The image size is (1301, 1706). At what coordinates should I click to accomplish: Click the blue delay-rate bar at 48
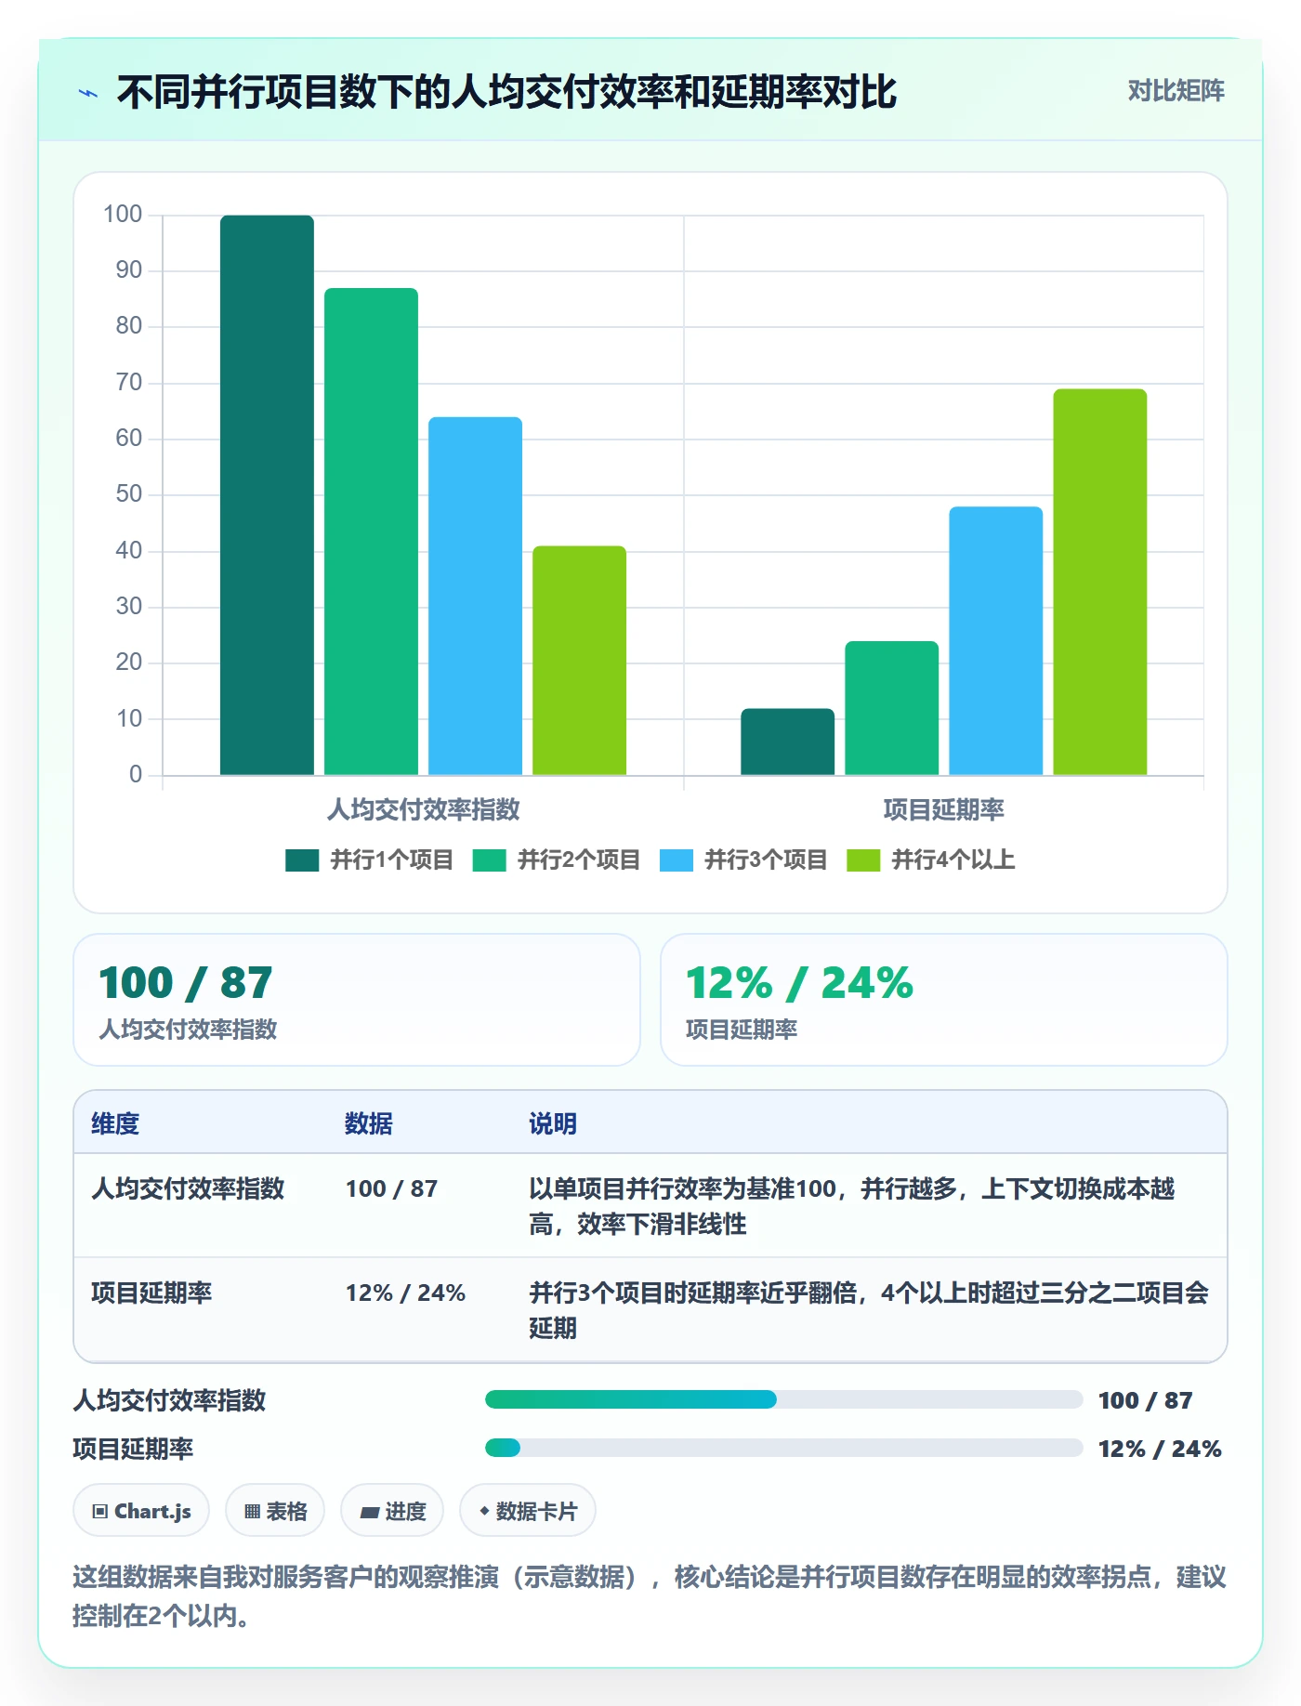click(995, 641)
